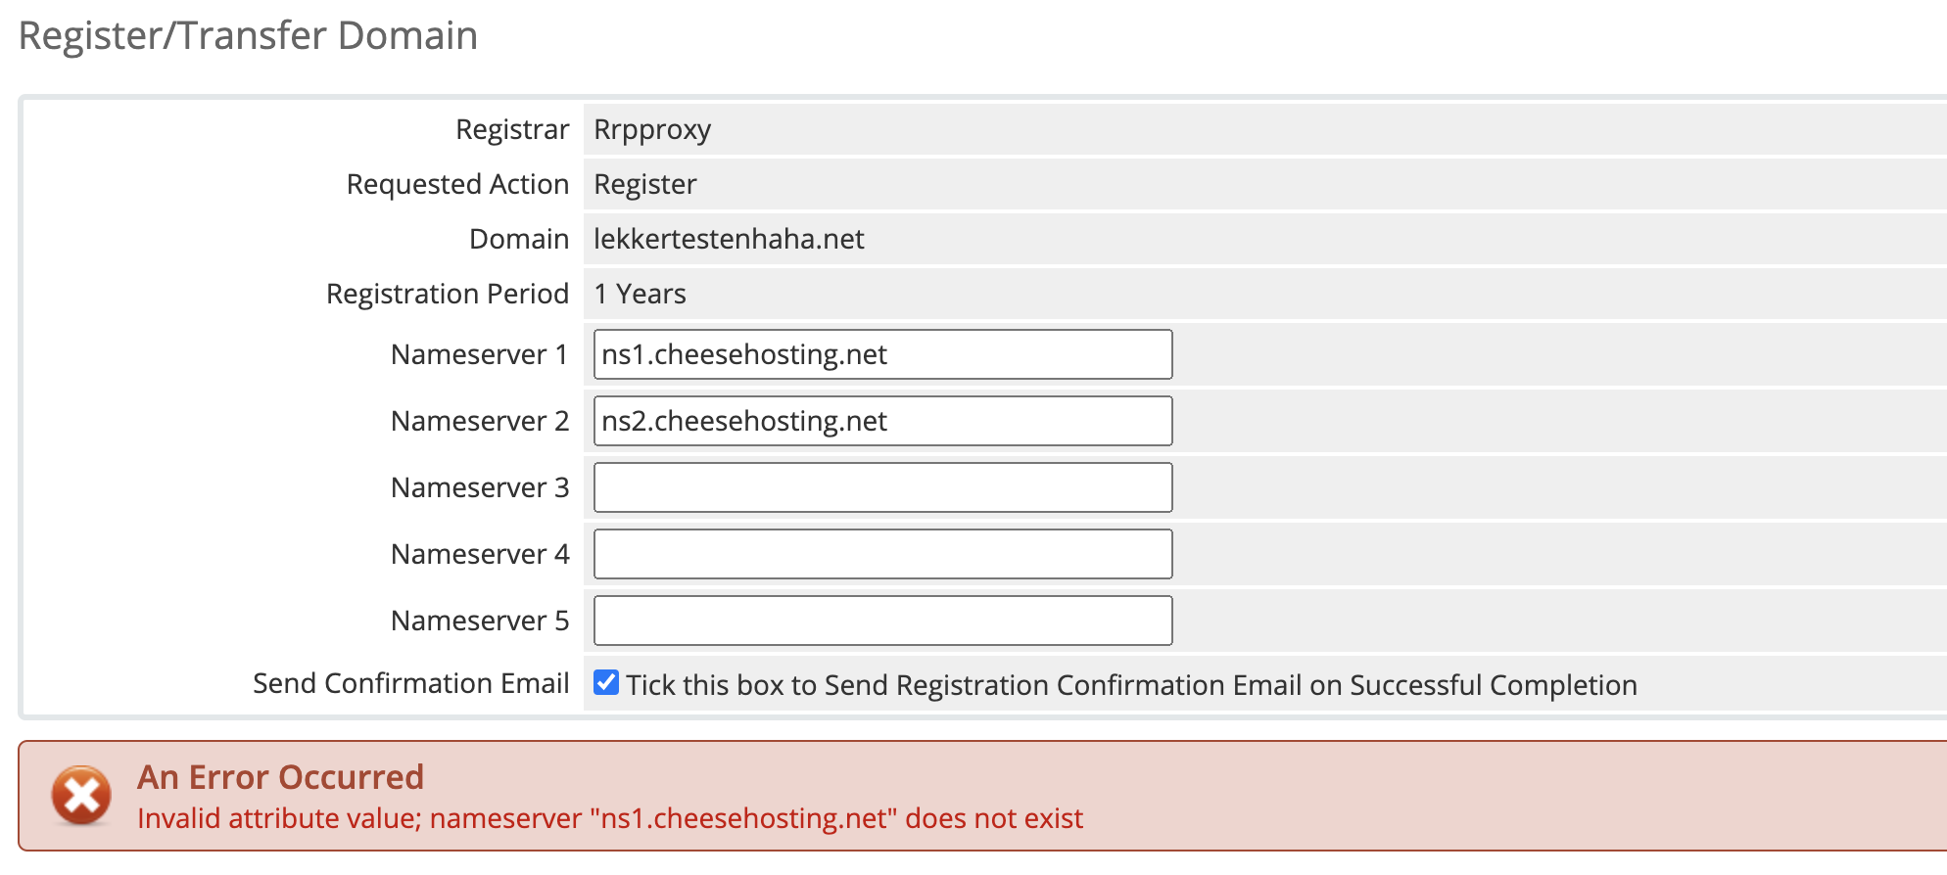The image size is (1947, 875).
Task: Click the Domain field label
Action: coord(518,239)
